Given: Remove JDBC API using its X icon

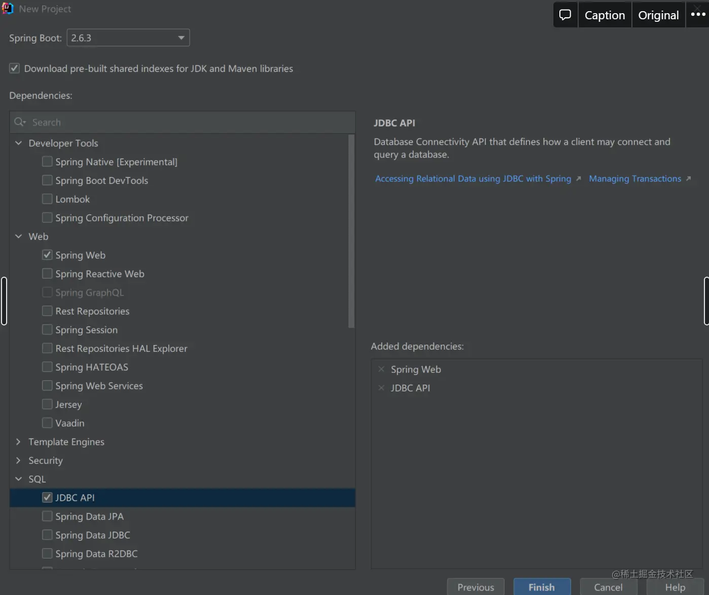Looking at the screenshot, I should [x=381, y=388].
